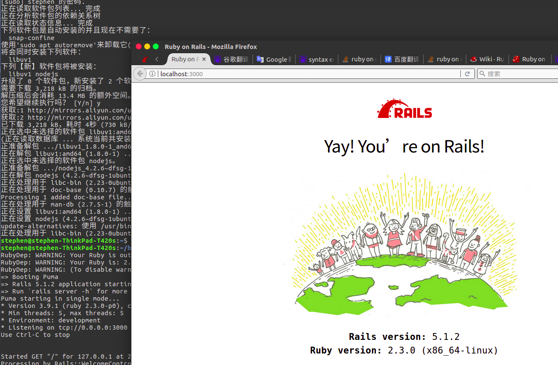Click terminal line 'Puma starting in single mode...'
The height and width of the screenshot is (365, 558).
pos(60,299)
